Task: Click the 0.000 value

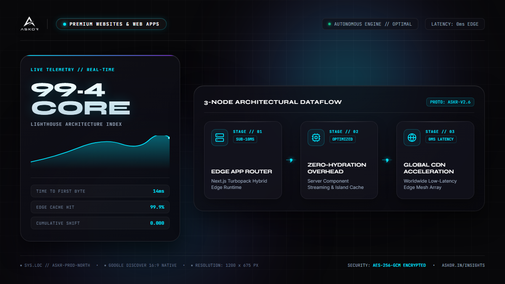Action: 157,223
